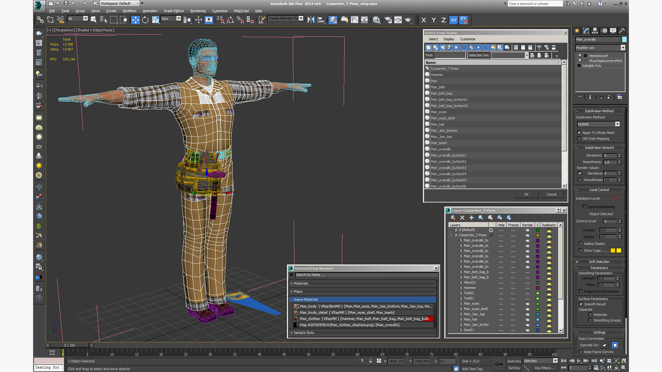Open the Material Editor icon in toolbar
This screenshot has width=662, height=372.
tap(376, 20)
